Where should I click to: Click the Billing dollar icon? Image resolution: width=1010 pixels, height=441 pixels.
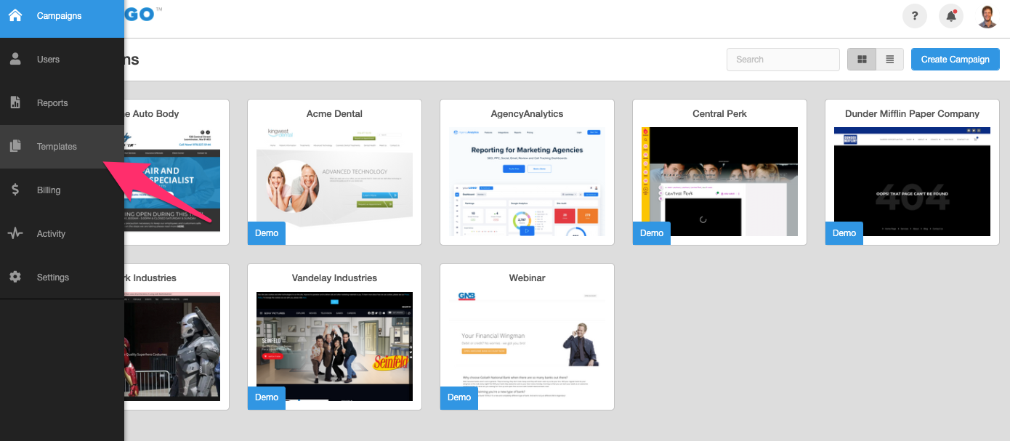pos(15,190)
